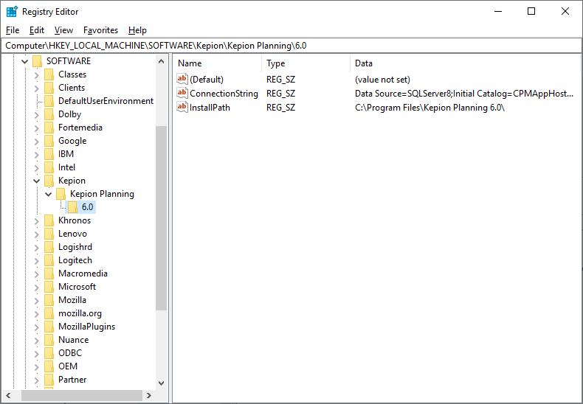This screenshot has height=404, width=583.
Task: Collapse the SOFTWARE key
Action: 25,61
